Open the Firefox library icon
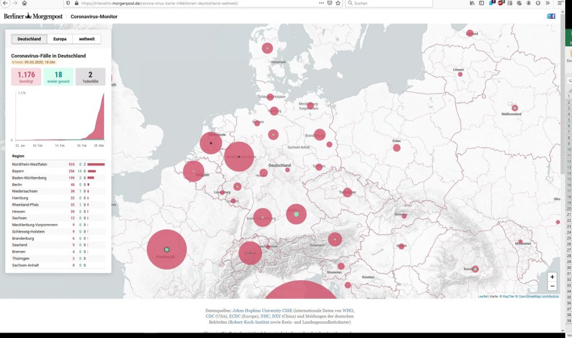This screenshot has height=338, width=572. (472, 3)
